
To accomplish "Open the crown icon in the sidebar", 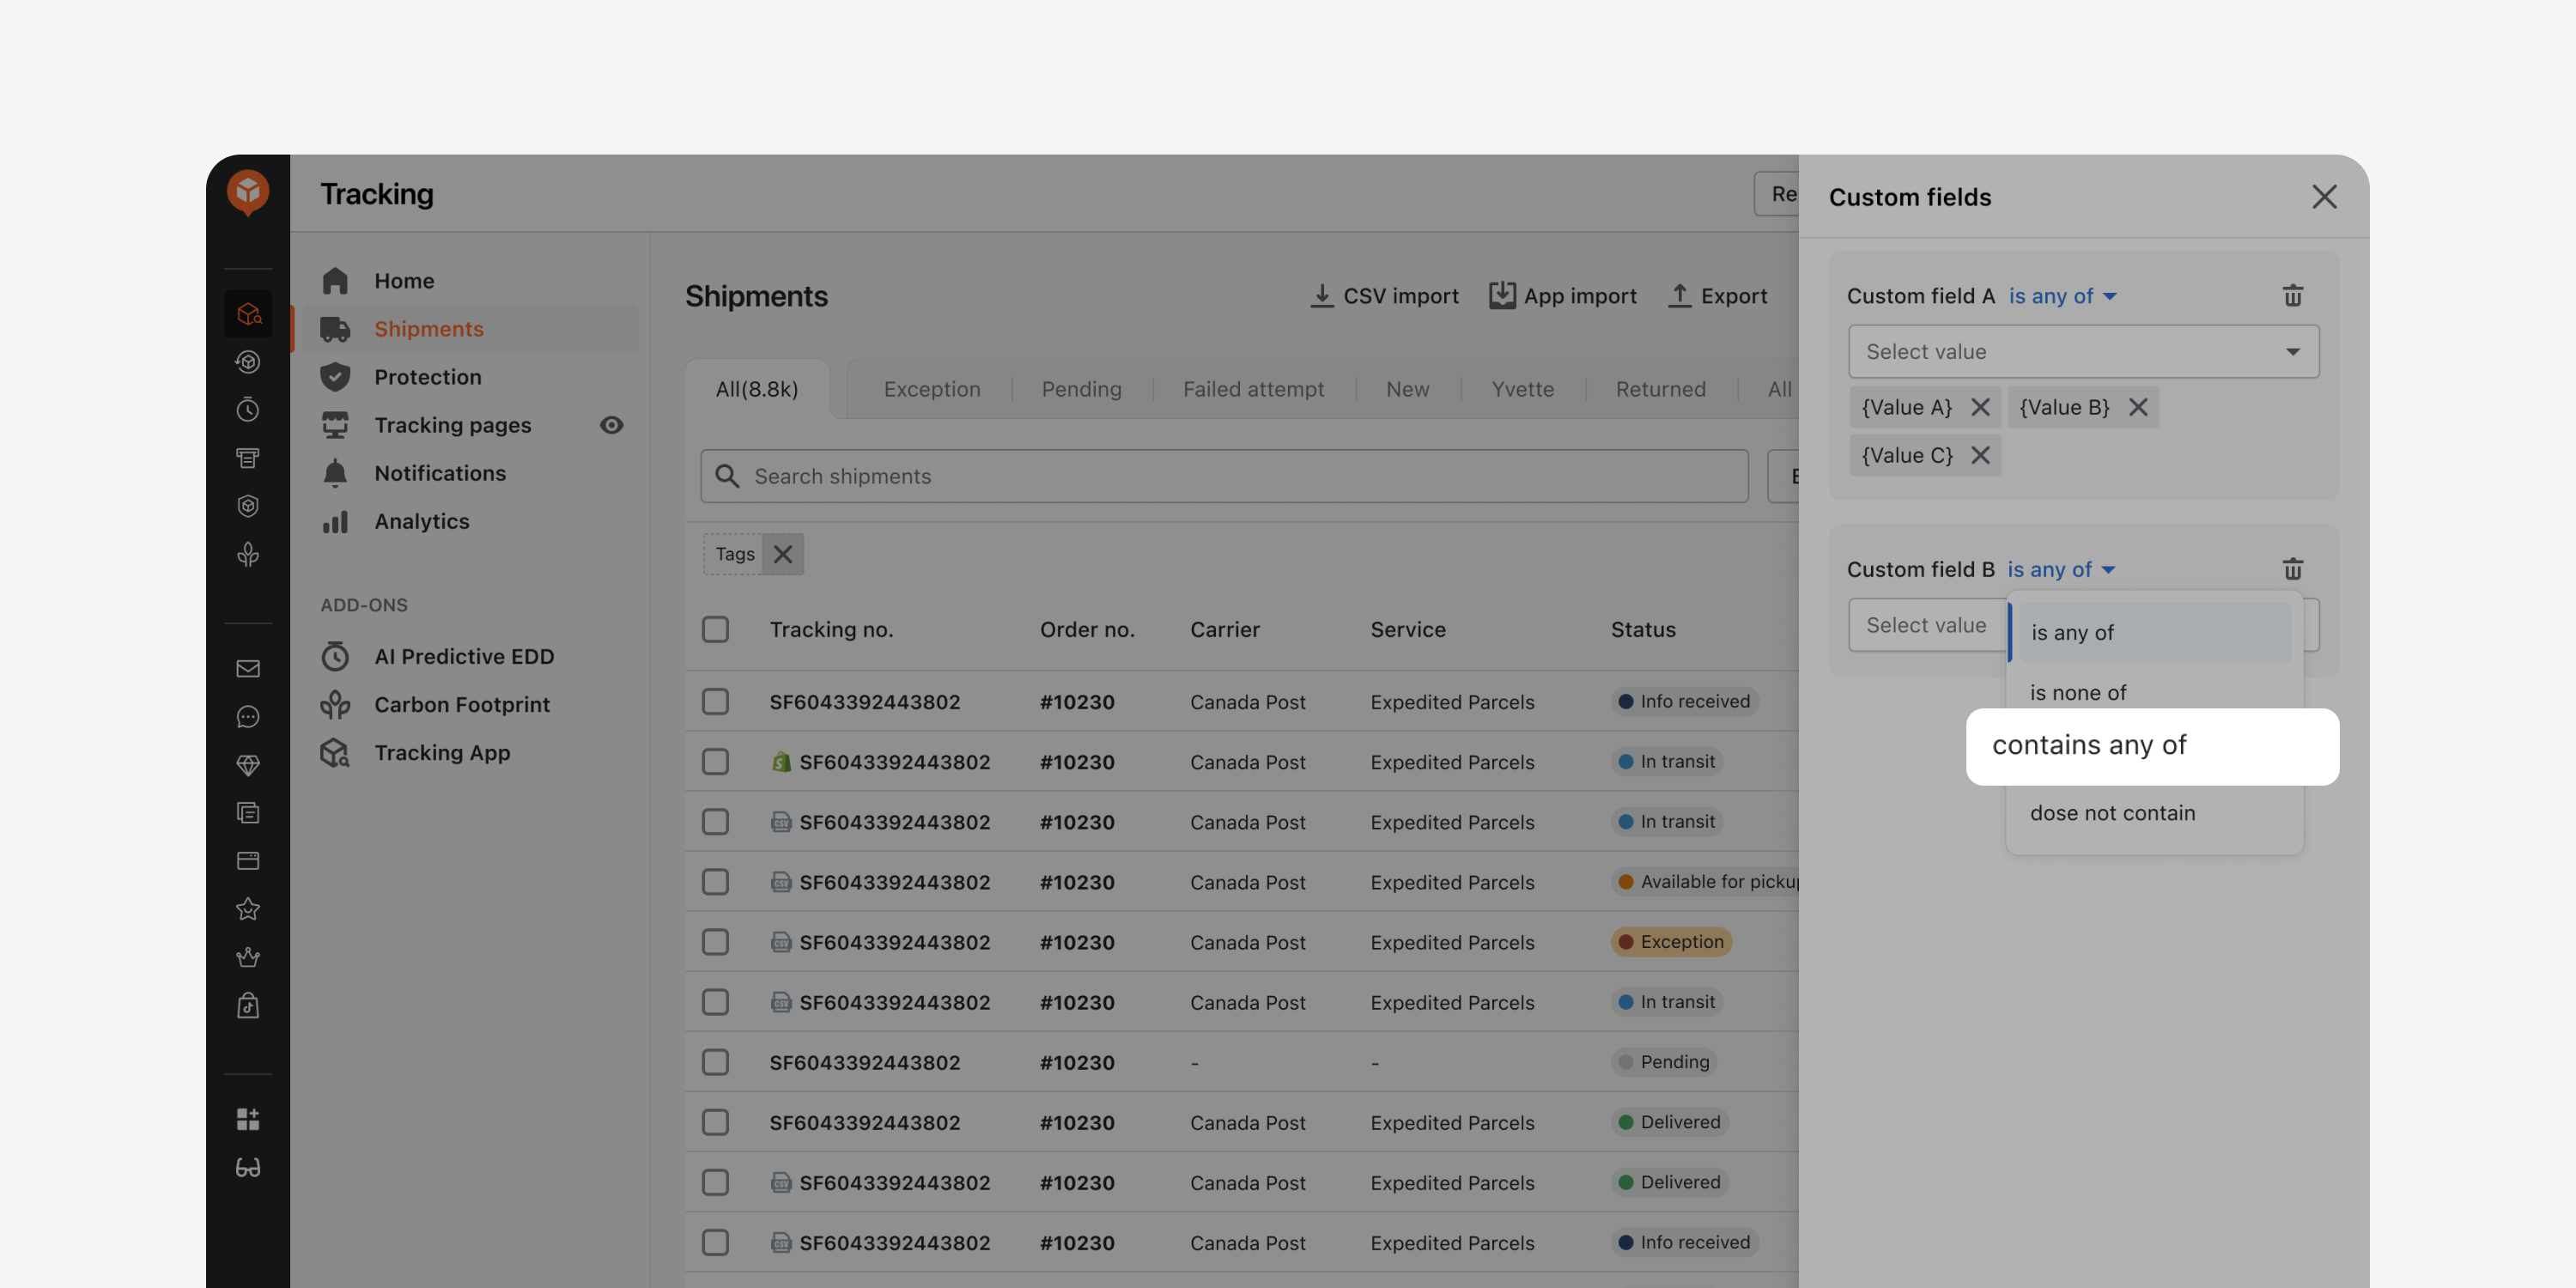I will [x=248, y=957].
